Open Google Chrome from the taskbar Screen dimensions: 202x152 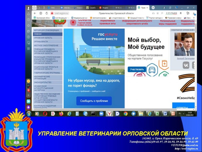[126, 114]
